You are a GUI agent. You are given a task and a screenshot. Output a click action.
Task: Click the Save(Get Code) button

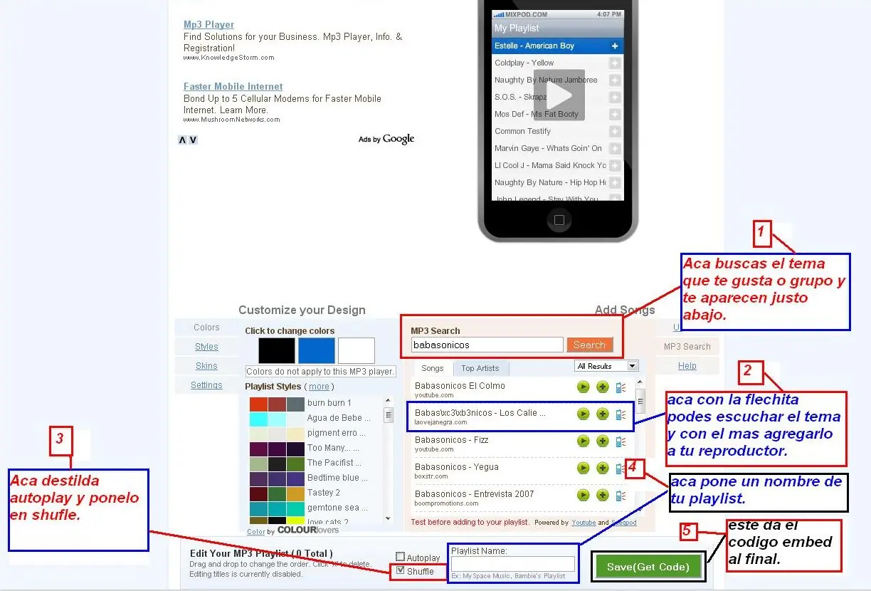point(648,567)
